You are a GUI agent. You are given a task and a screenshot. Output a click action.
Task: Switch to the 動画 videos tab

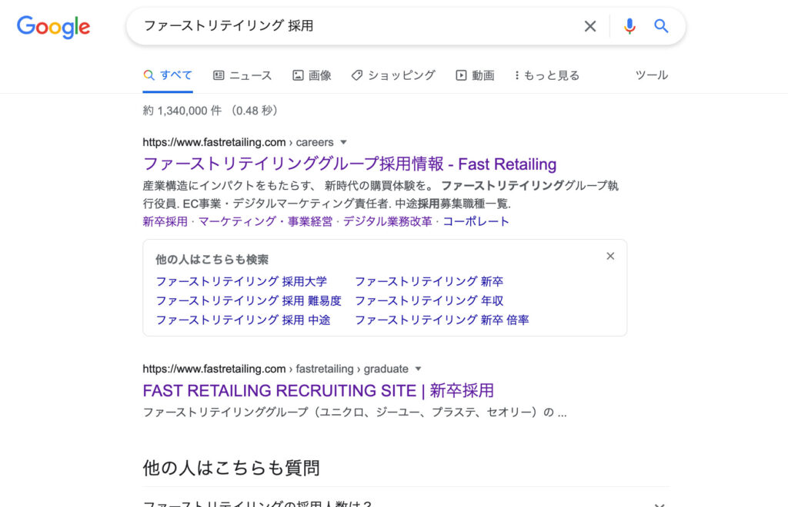(x=475, y=76)
